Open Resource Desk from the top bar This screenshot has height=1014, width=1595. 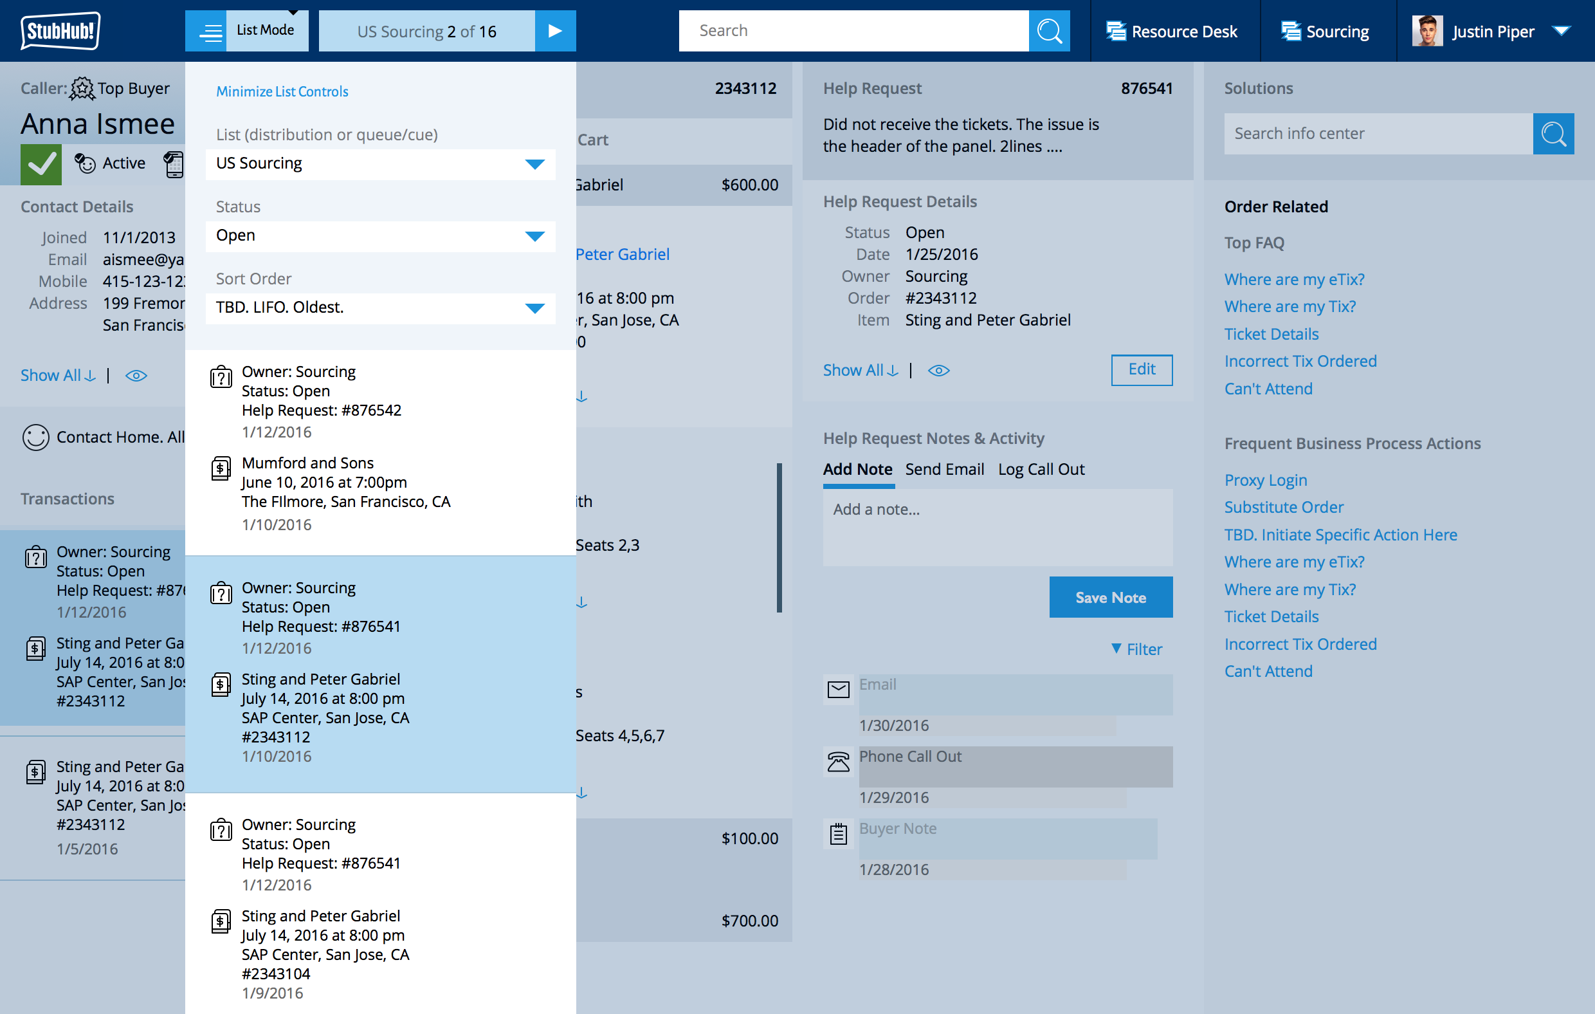[x=1171, y=31]
